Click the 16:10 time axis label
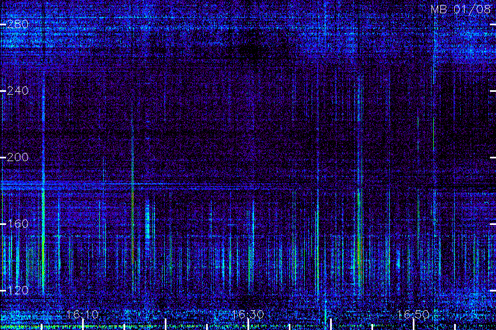 tap(83, 314)
